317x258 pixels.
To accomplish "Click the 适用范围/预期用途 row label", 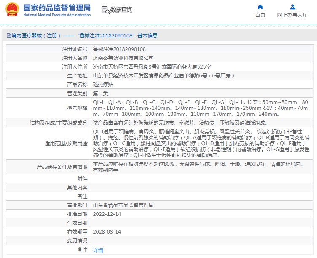I will (x=66, y=144).
